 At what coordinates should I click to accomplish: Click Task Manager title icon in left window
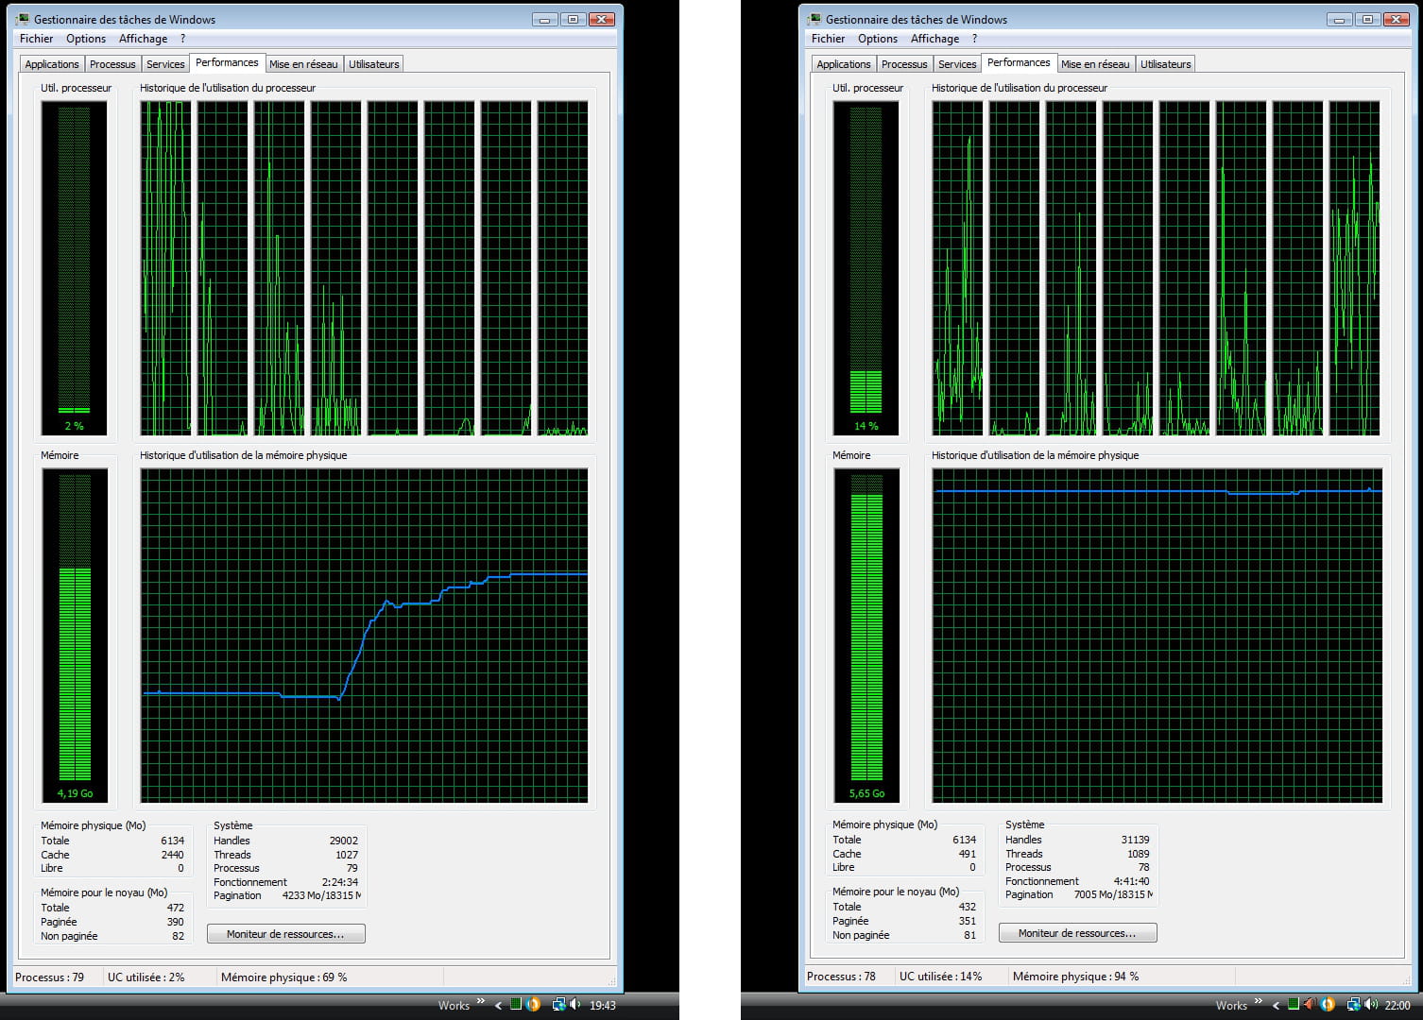coord(23,19)
